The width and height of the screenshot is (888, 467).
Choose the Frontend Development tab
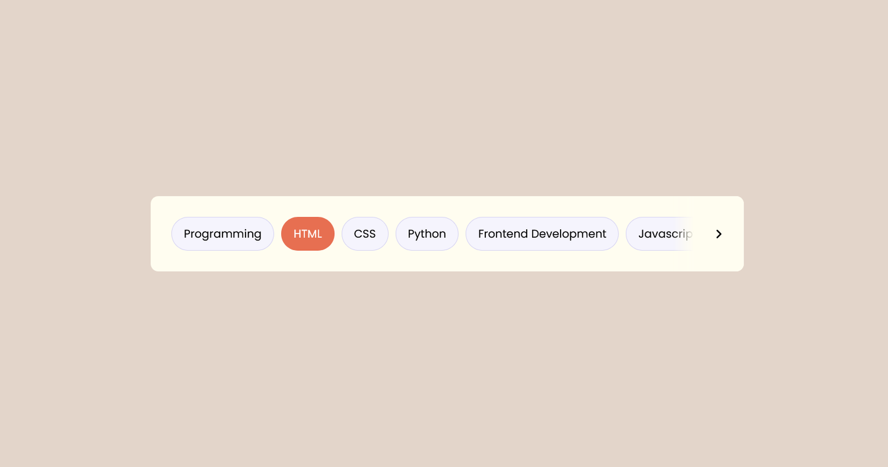pos(542,233)
